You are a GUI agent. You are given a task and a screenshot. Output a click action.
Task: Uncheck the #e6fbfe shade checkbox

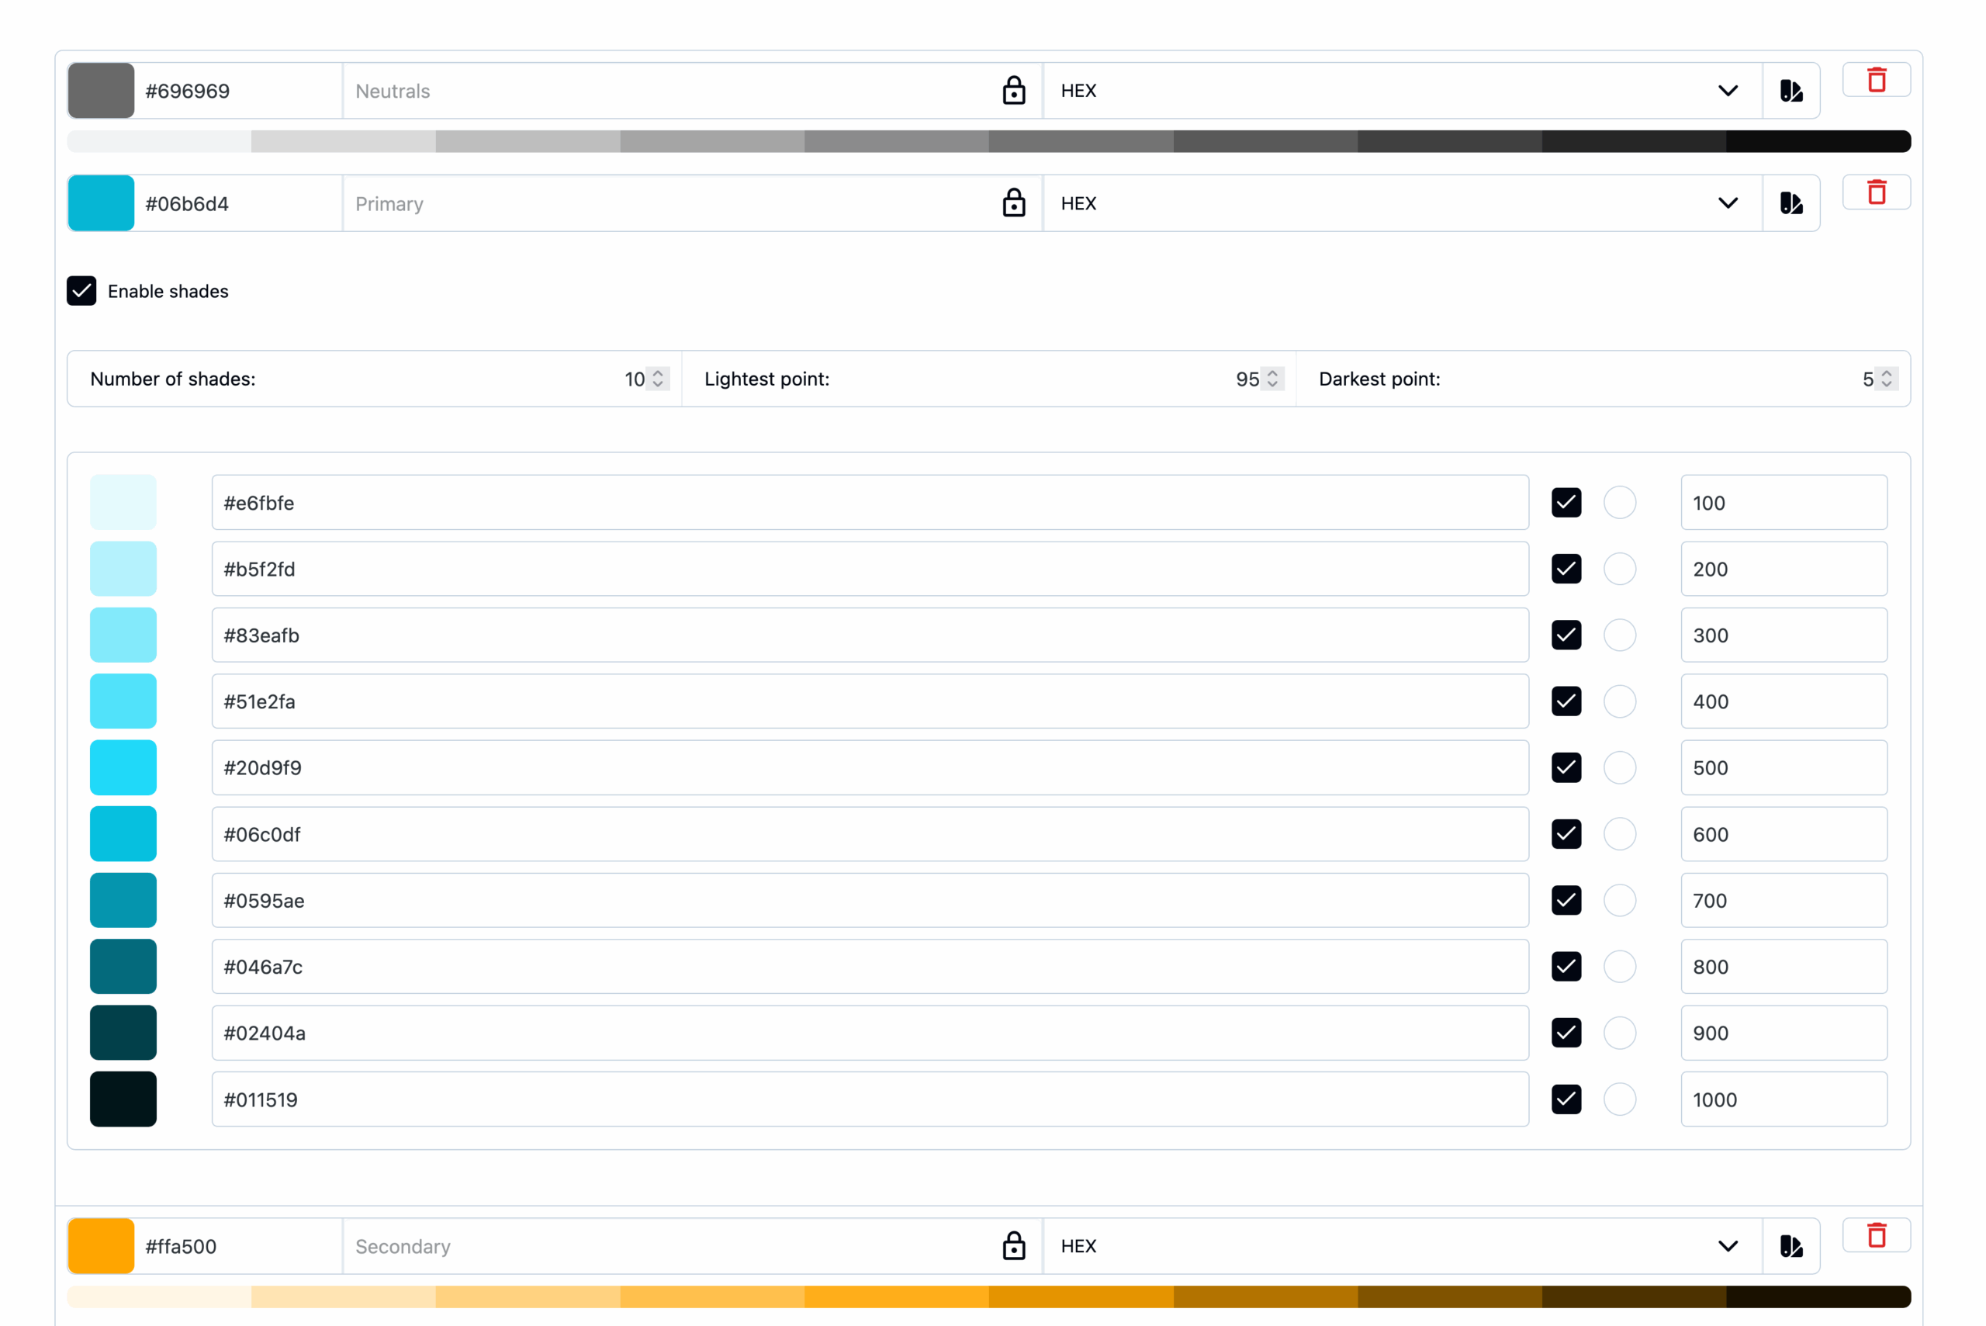tap(1566, 502)
